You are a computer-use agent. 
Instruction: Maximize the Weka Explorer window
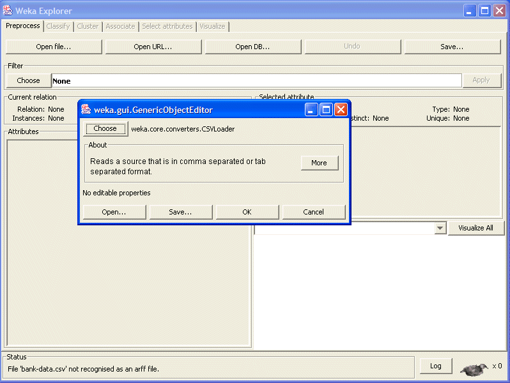click(485, 11)
